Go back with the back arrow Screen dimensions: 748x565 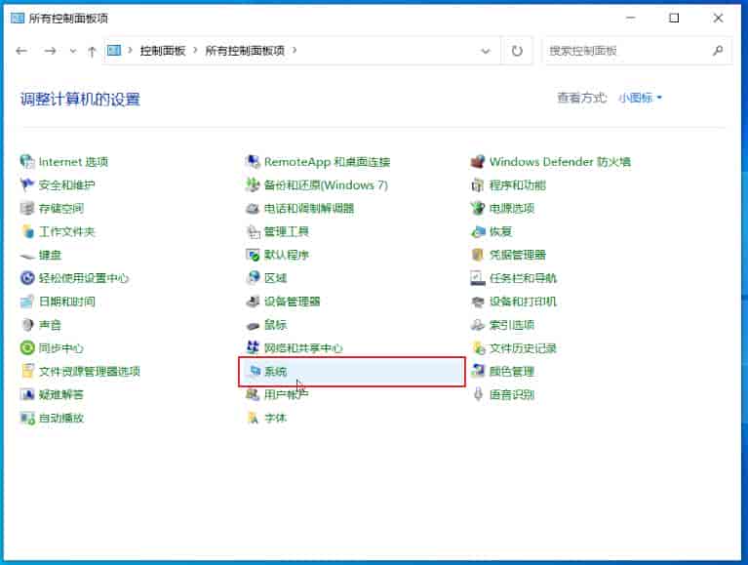[x=21, y=51]
